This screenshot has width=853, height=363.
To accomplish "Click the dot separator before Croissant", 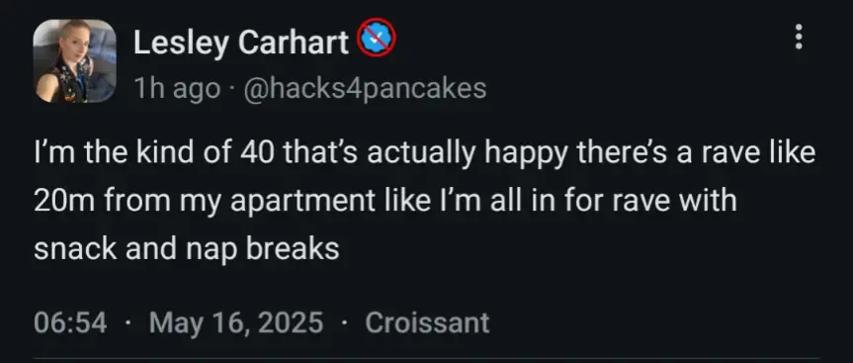I will (x=344, y=322).
